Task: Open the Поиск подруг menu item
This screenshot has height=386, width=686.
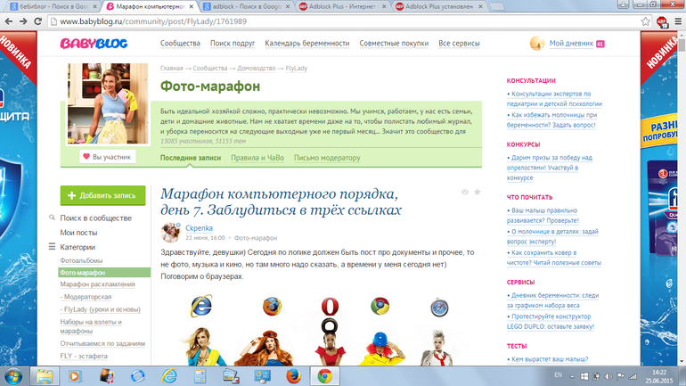Action: (233, 44)
